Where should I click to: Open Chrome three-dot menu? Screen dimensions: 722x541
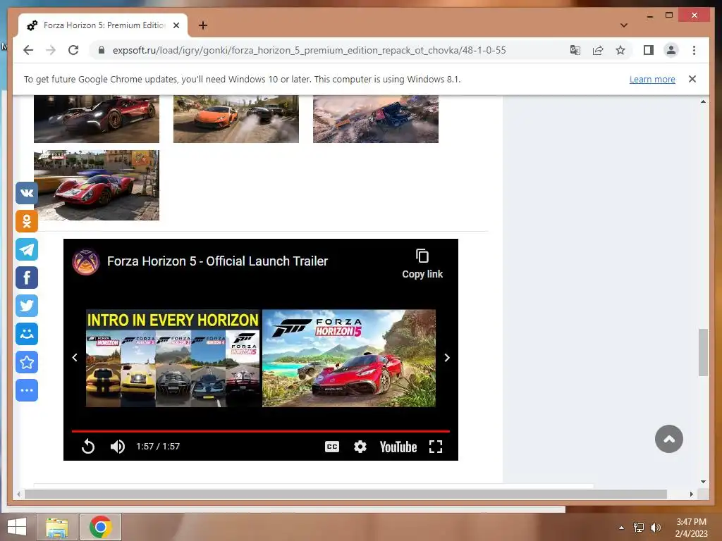click(x=694, y=50)
